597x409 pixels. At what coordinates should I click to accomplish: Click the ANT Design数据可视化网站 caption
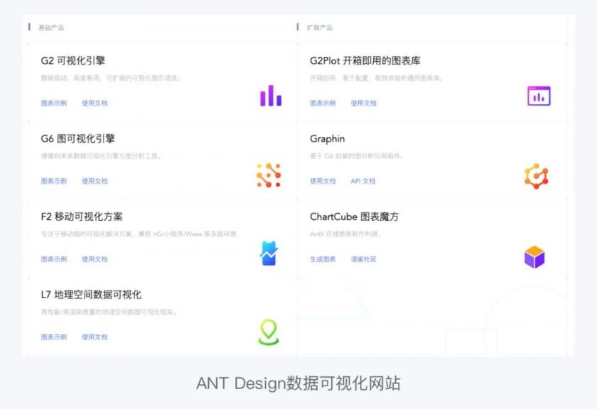298,383
